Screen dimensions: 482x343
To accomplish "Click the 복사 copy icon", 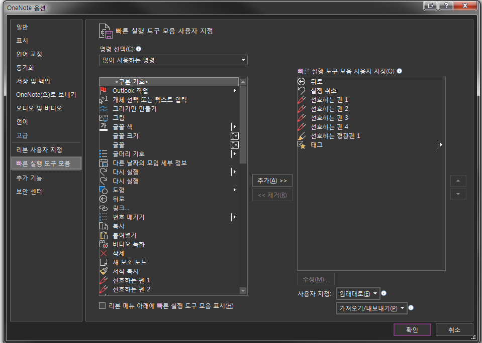I will [104, 226].
